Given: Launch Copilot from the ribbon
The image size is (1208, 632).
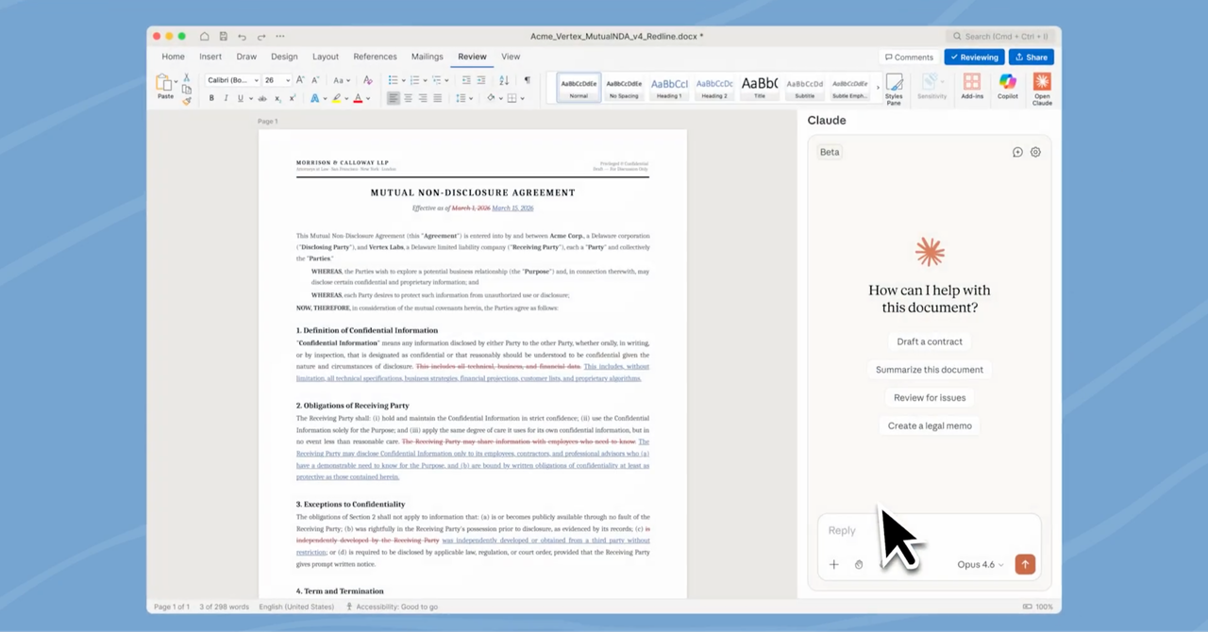Looking at the screenshot, I should (x=1008, y=88).
